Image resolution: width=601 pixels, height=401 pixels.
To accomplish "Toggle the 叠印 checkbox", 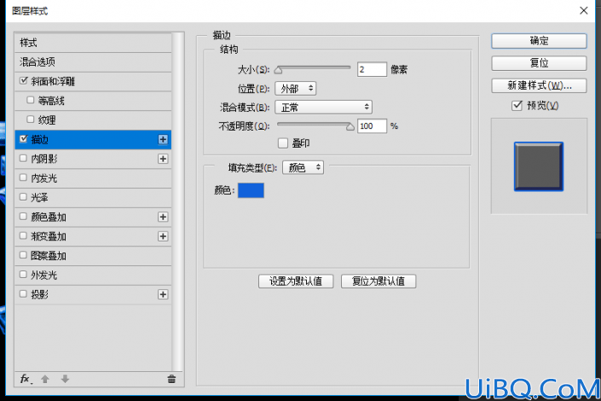I will (x=283, y=143).
